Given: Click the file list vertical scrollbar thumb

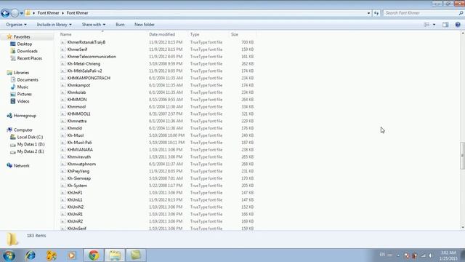Looking at the screenshot, I should point(462,156).
